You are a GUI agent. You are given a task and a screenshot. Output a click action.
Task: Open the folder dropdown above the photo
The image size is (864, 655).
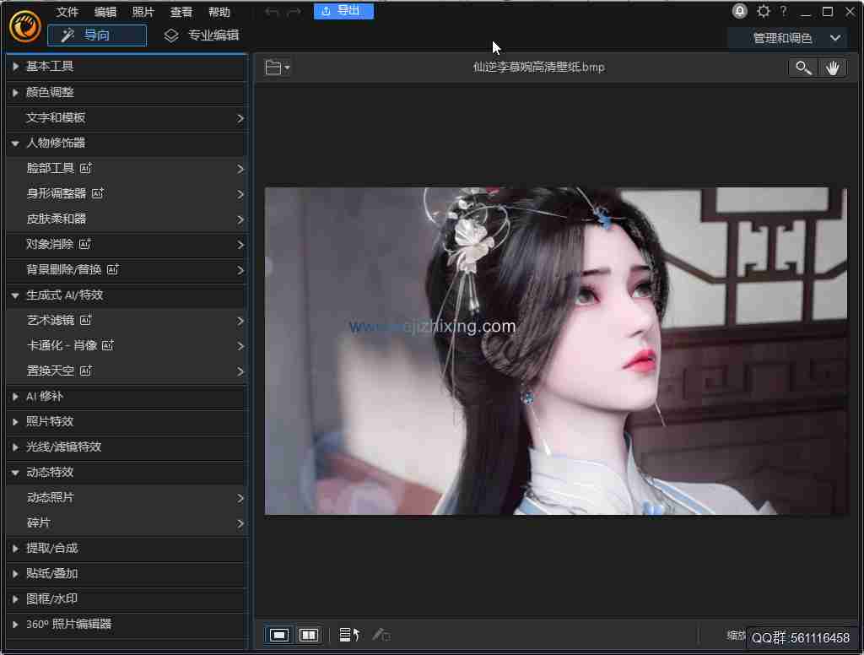click(277, 67)
